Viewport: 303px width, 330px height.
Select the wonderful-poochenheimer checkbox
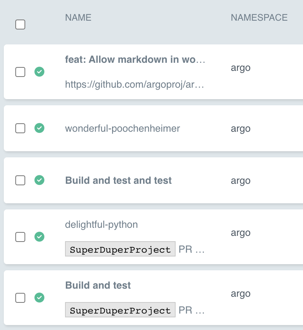[x=20, y=128]
